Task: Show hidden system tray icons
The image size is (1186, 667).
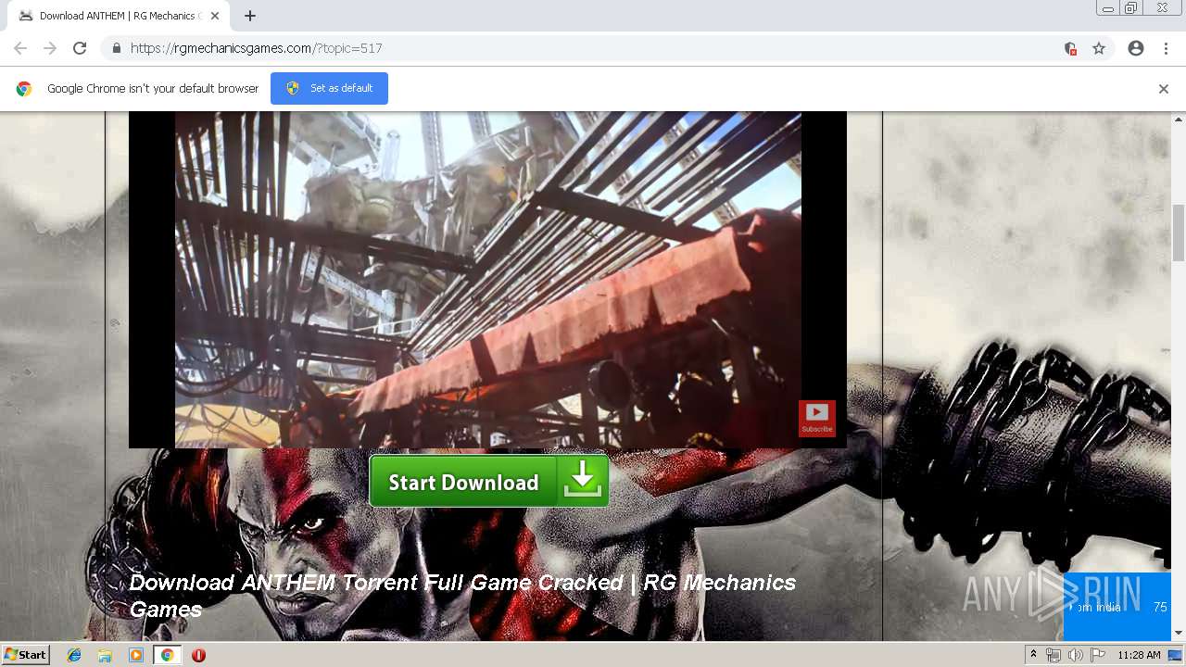Action: pos(1033,655)
